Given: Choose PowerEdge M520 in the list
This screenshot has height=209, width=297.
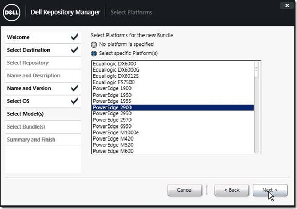Looking at the screenshot, I should coord(173,145).
